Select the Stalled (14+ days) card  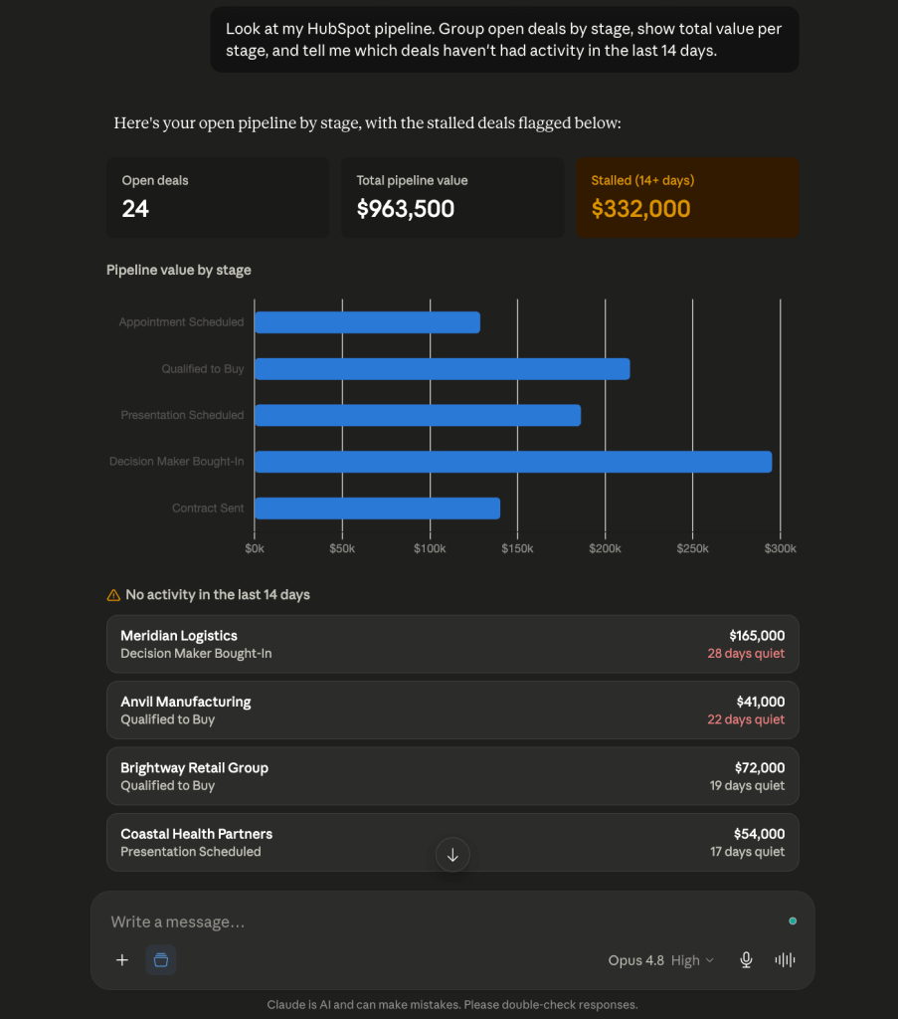pos(687,198)
